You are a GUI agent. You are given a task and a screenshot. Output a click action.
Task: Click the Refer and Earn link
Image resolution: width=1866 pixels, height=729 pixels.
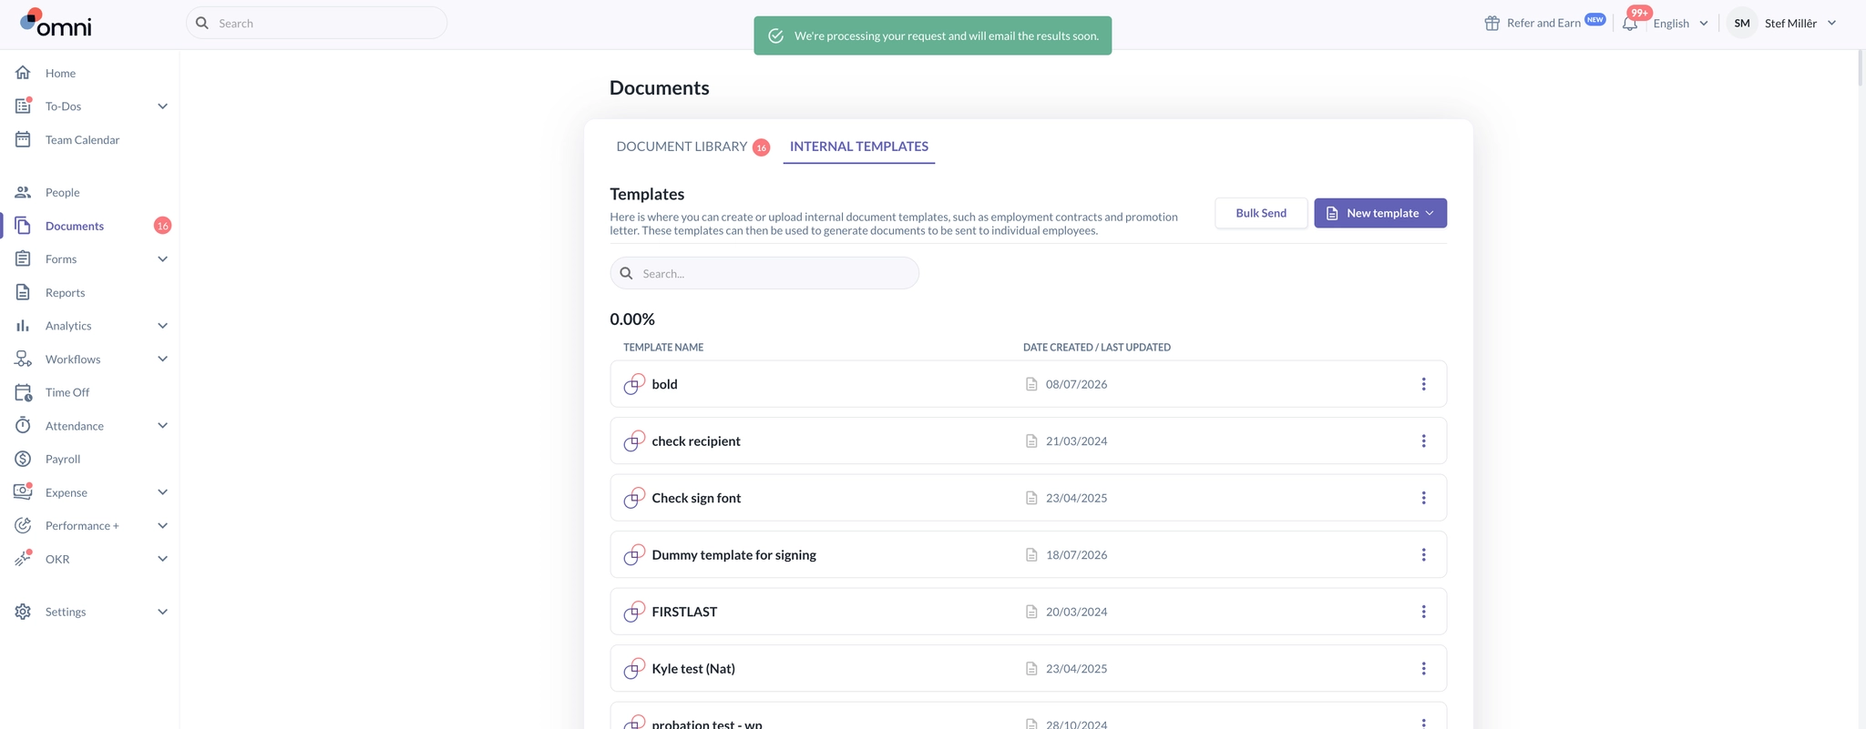click(1543, 23)
